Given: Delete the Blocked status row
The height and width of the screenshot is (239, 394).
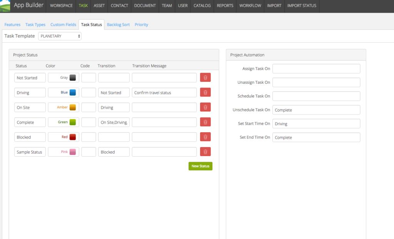Looking at the screenshot, I should click(x=205, y=137).
